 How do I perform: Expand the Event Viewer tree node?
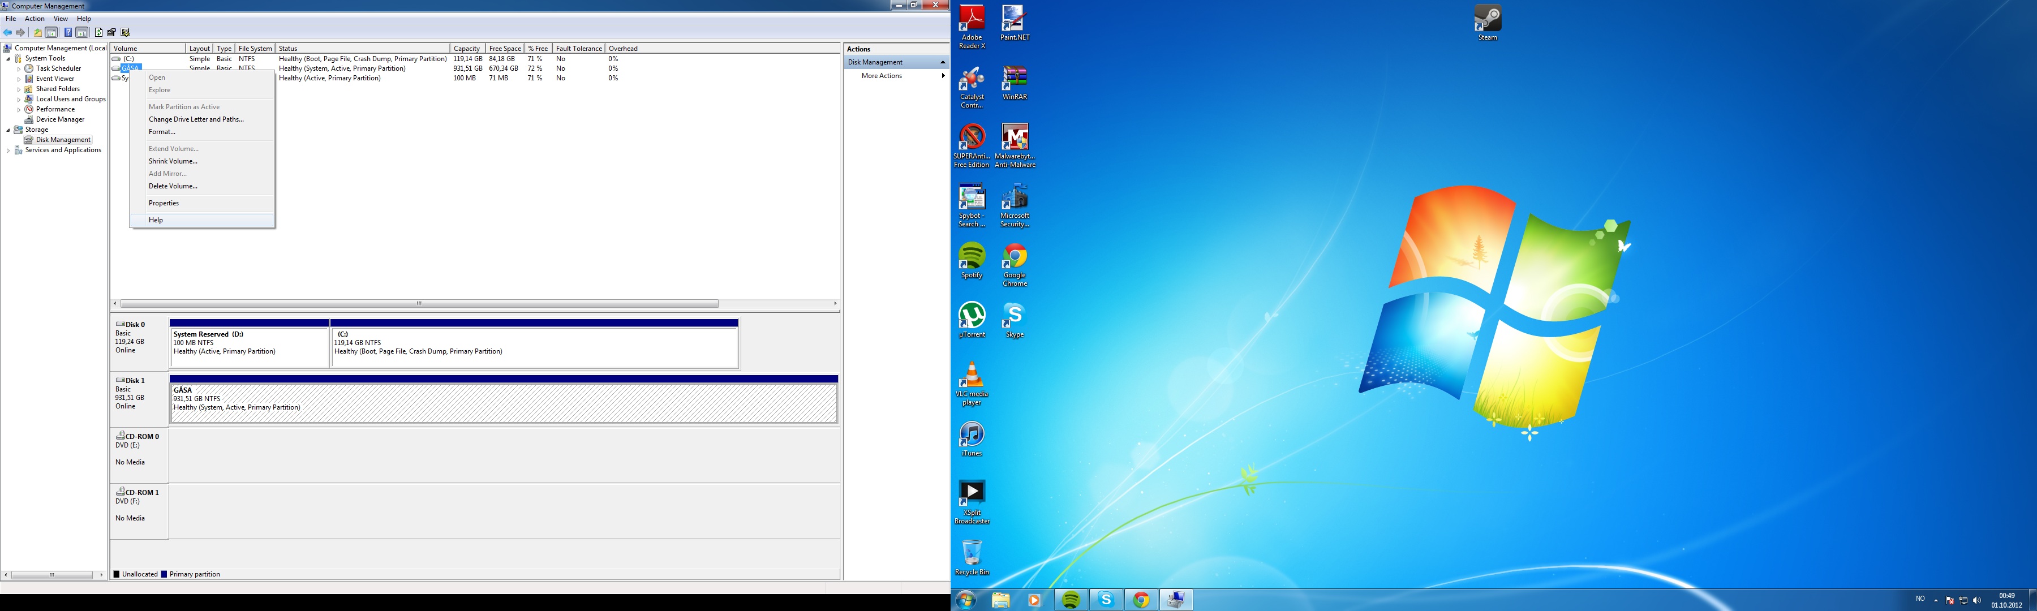pyautogui.click(x=19, y=79)
